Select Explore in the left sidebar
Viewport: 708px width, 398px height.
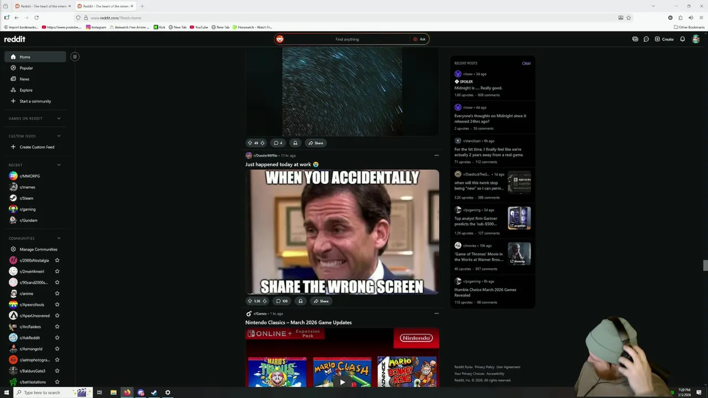pyautogui.click(x=35, y=90)
